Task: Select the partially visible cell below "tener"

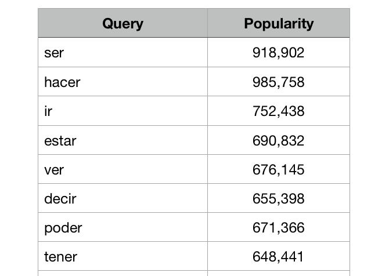Action: pyautogui.click(x=123, y=274)
